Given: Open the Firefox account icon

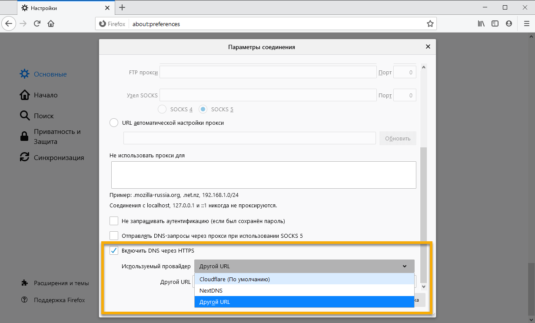Looking at the screenshot, I should (x=508, y=23).
